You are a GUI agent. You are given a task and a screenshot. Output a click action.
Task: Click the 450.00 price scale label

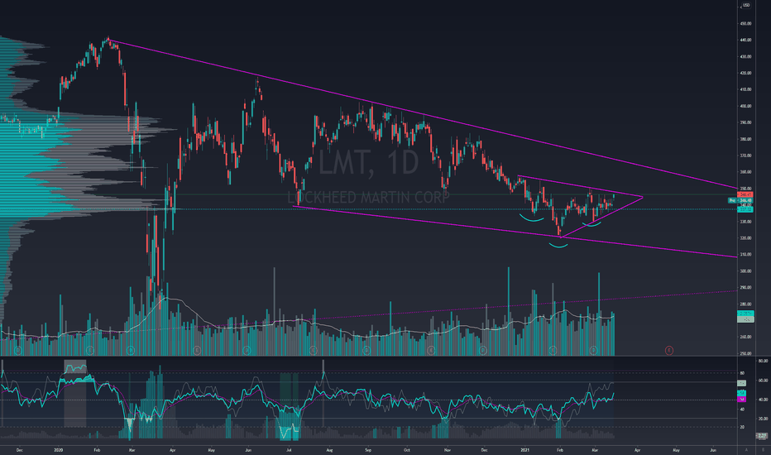click(x=745, y=23)
